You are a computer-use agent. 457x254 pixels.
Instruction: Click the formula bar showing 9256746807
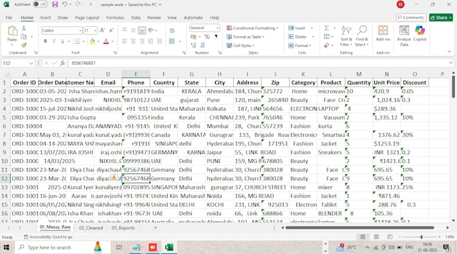click(x=259, y=63)
